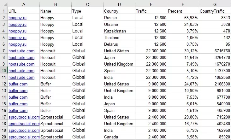Click the CountryTraffic header cell
231x140 pixels.
click(x=215, y=11)
